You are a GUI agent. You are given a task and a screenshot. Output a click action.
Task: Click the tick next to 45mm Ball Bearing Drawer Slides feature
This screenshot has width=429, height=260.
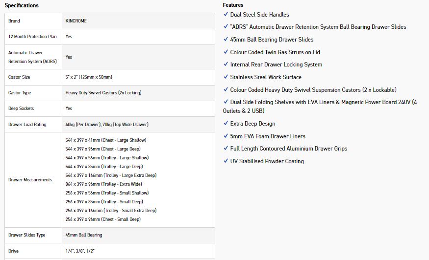pos(226,40)
